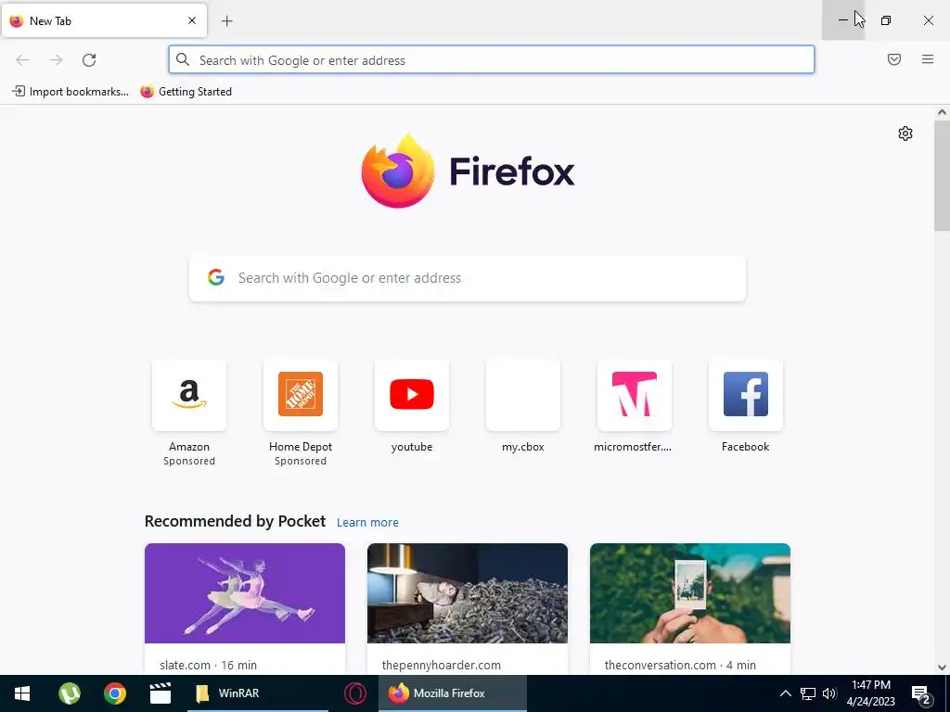
Task: Focus the address bar field
Action: (x=492, y=60)
